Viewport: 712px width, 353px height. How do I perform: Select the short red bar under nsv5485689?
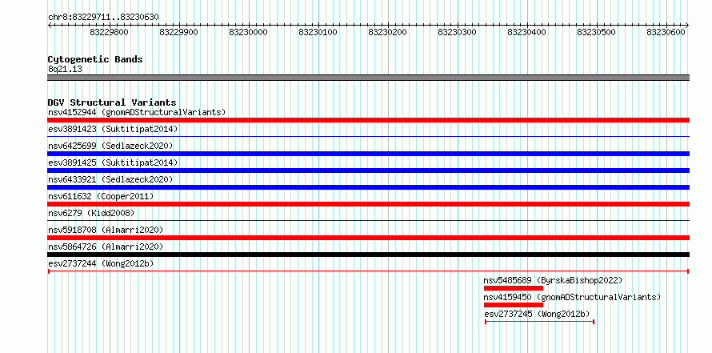pos(514,288)
